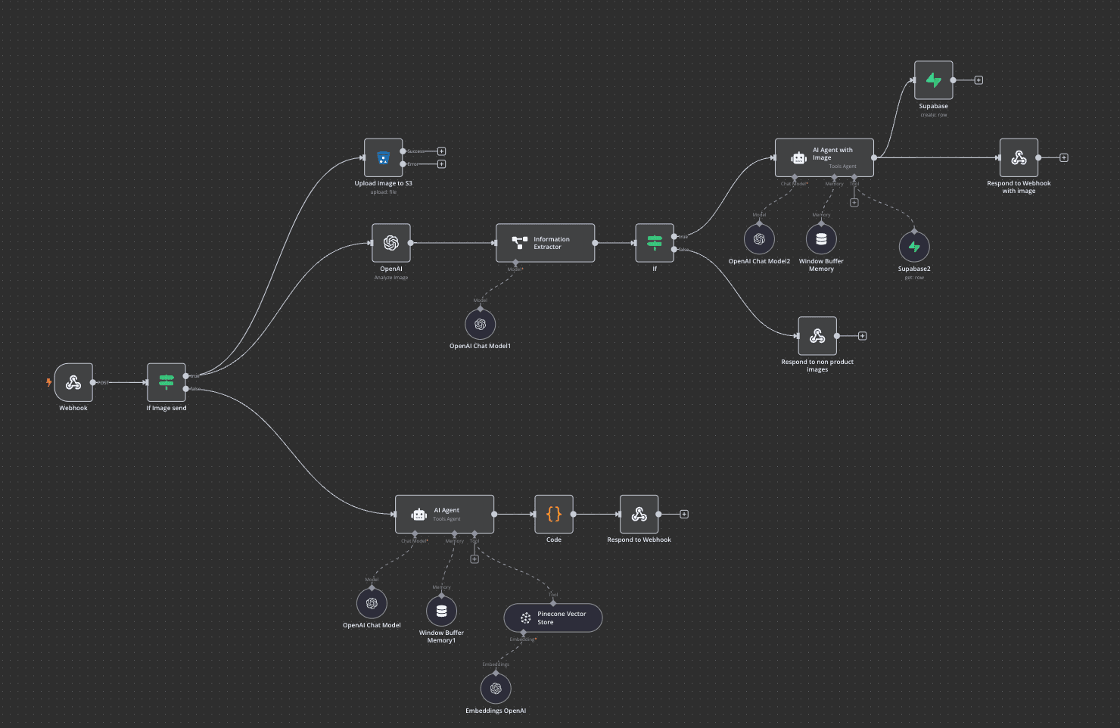The height and width of the screenshot is (728, 1120).
Task: Select the Window Buffer Memory node
Action: pos(821,239)
